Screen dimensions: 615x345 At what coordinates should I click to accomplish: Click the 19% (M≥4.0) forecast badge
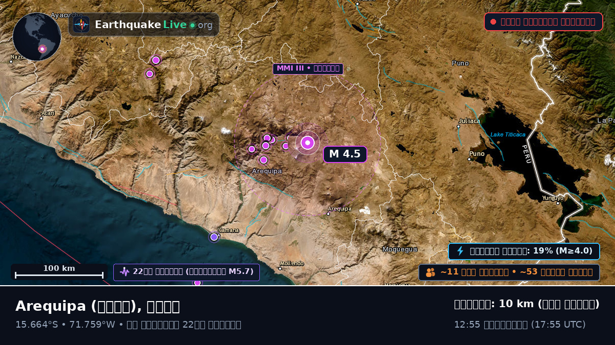[524, 251]
